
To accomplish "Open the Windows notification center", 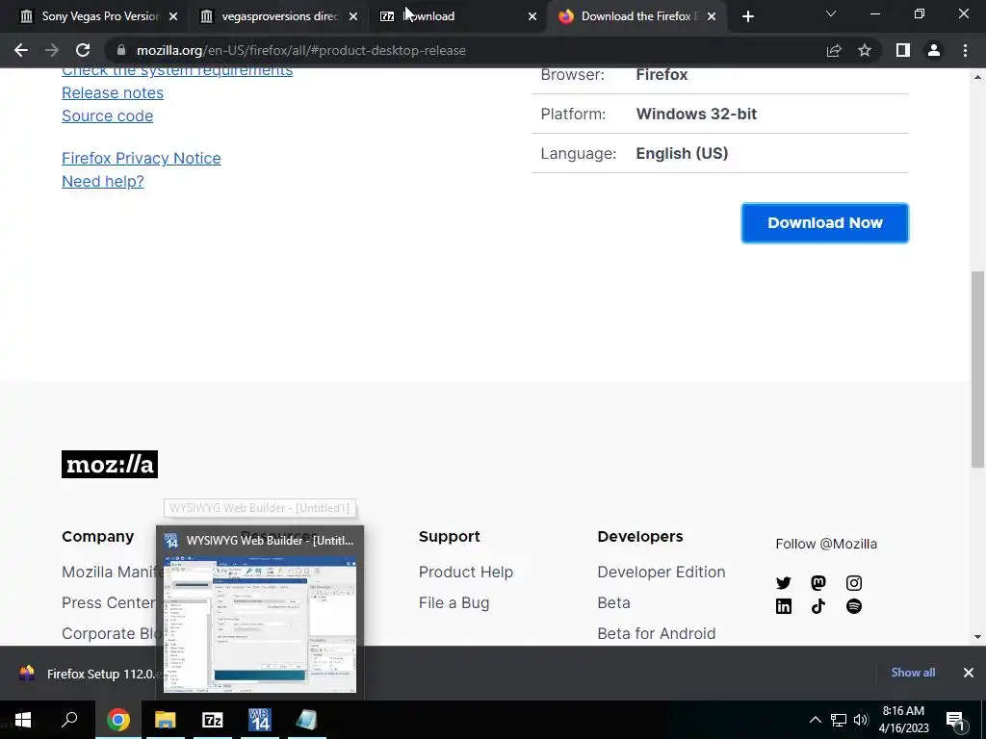I will click(x=955, y=721).
